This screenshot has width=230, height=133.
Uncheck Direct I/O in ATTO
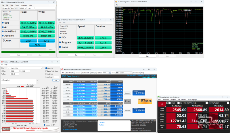point(46,68)
